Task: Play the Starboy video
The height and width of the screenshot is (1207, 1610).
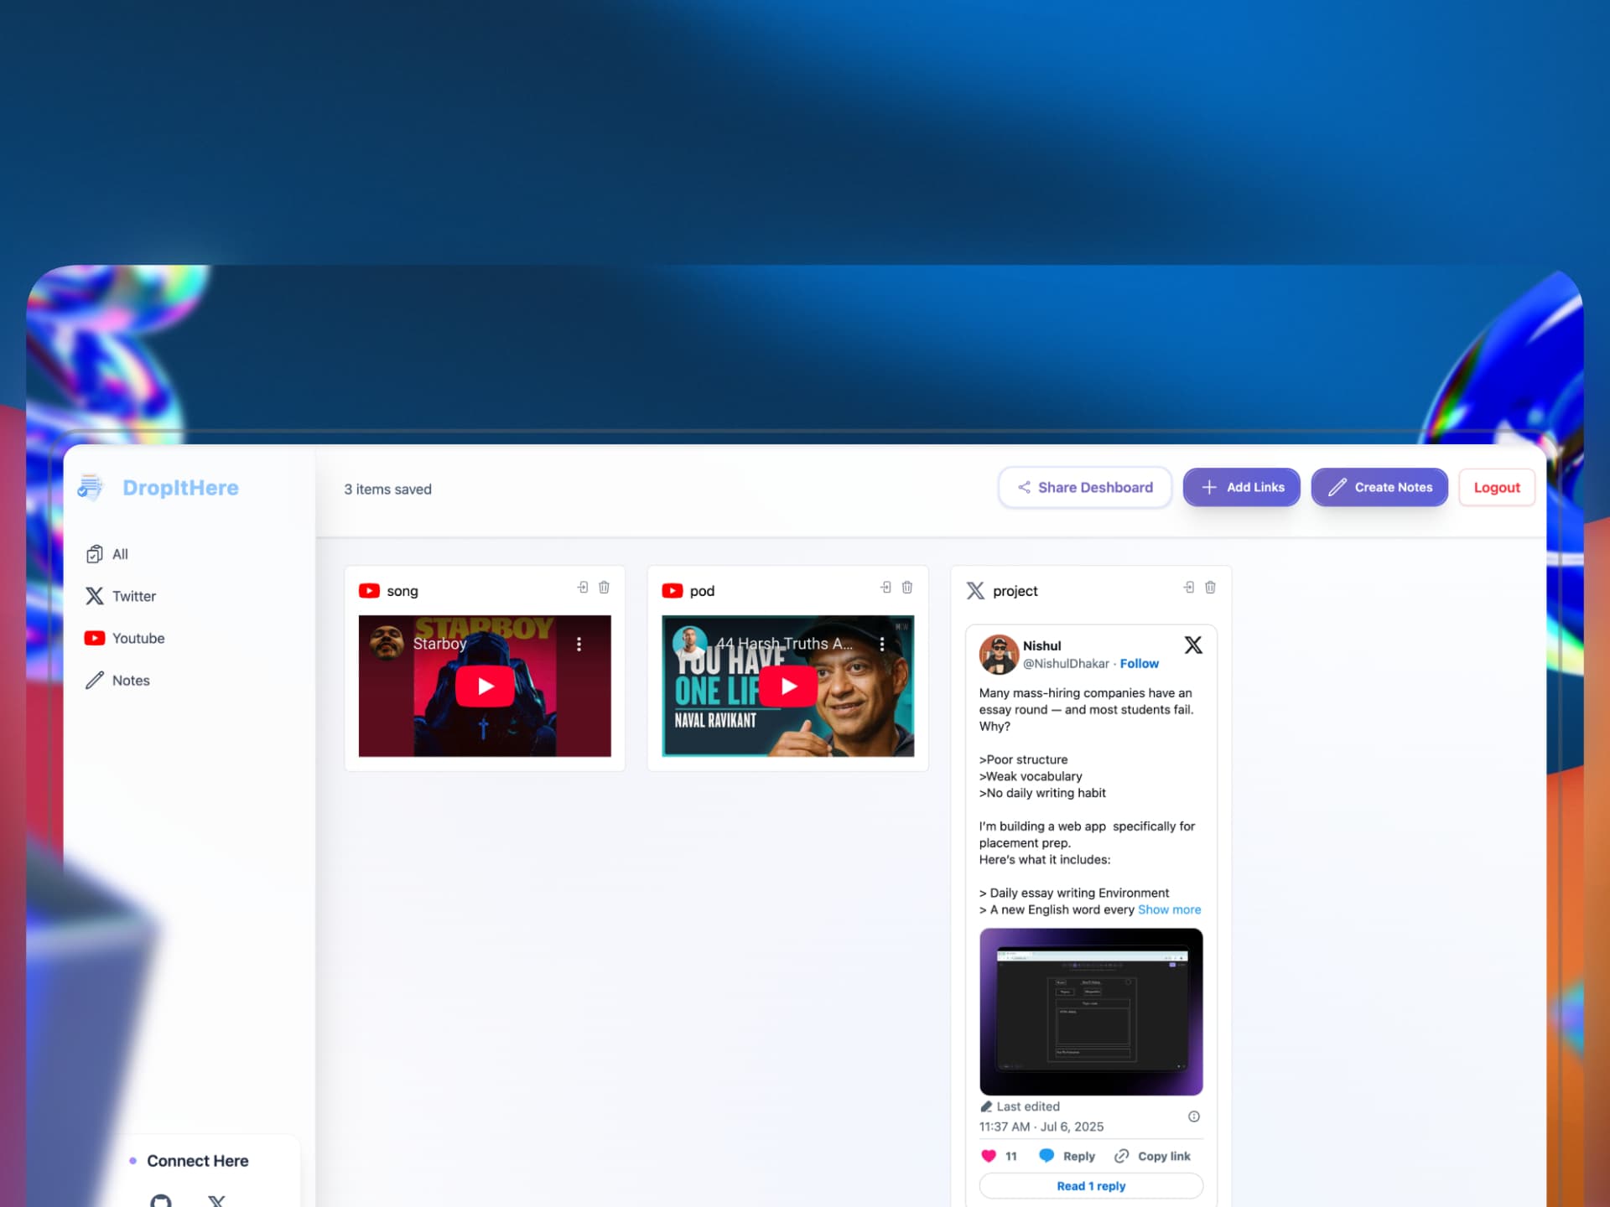Action: [x=485, y=686]
